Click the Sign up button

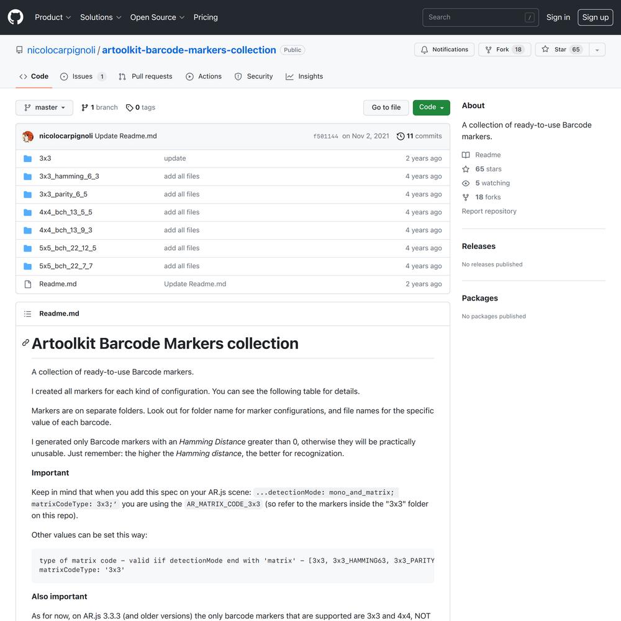pos(596,17)
